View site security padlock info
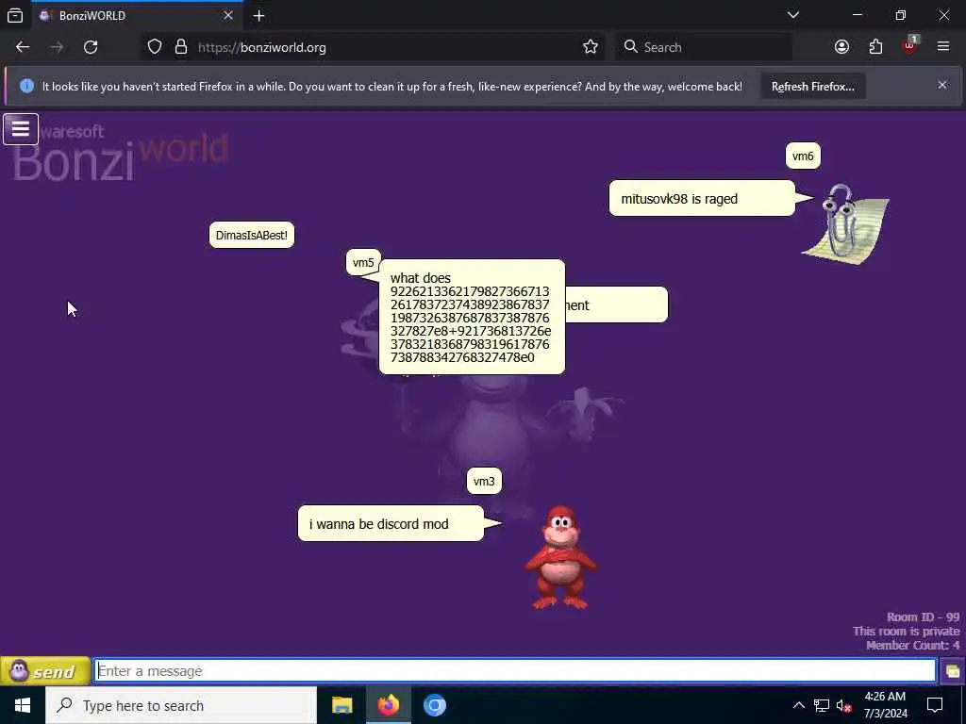The image size is (966, 724). tap(180, 47)
